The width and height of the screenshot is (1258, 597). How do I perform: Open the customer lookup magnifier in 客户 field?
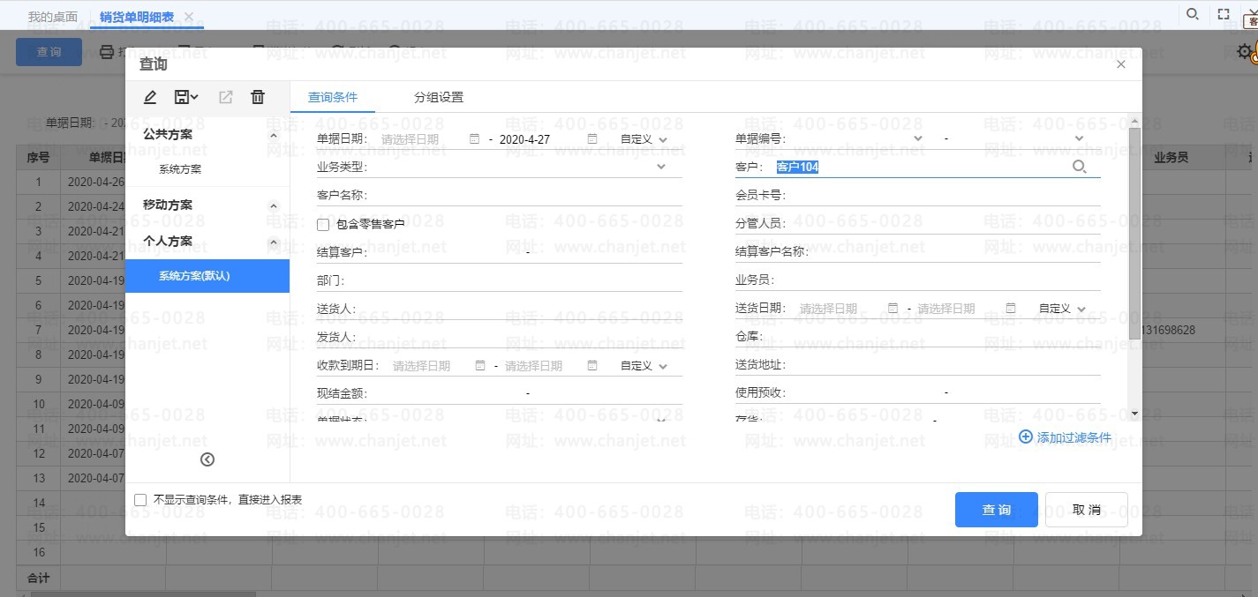click(1080, 167)
